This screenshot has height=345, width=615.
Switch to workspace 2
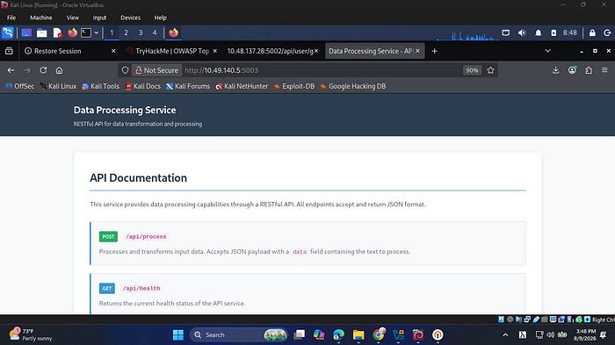pyautogui.click(x=126, y=33)
